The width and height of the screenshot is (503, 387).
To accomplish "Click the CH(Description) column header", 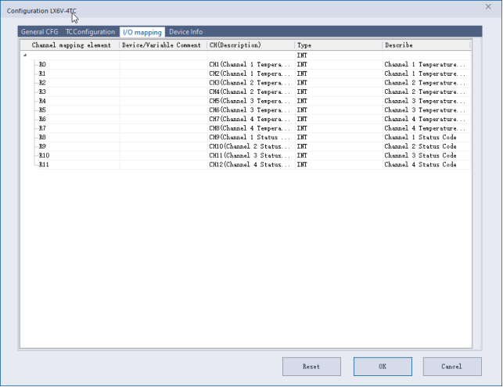I will click(x=251, y=45).
